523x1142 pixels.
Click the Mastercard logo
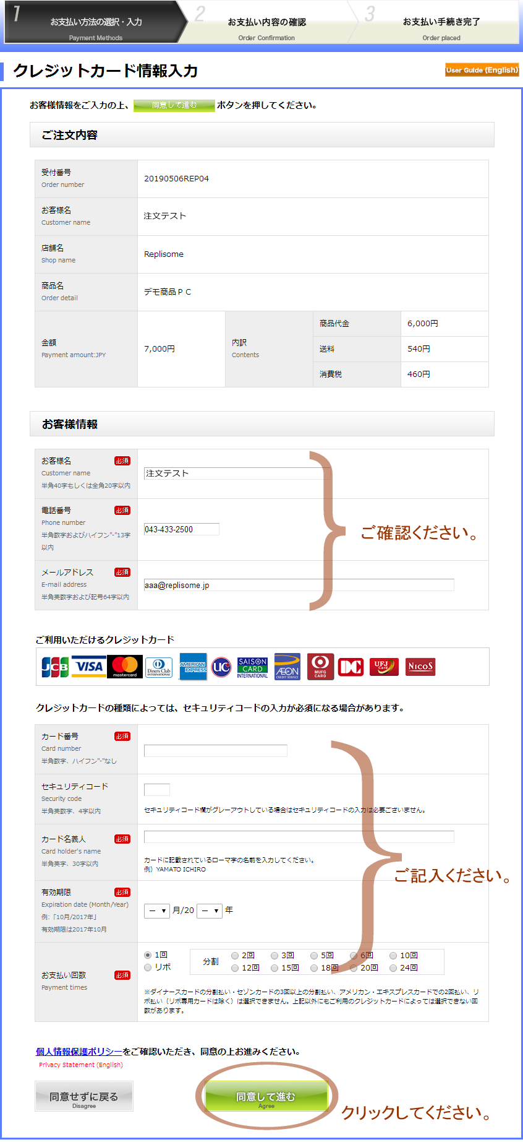125,667
